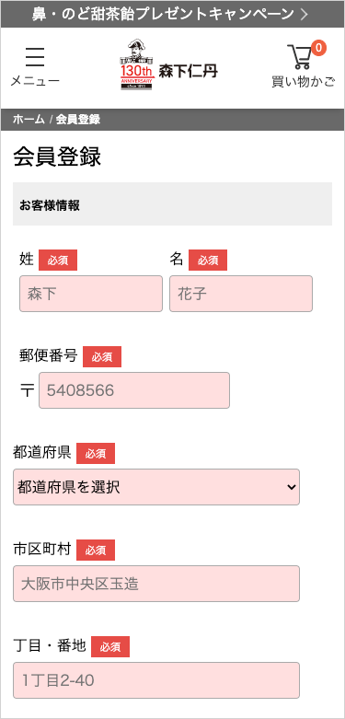This screenshot has height=719, width=345.
Task: Click the cart item count badge
Action: (x=318, y=48)
